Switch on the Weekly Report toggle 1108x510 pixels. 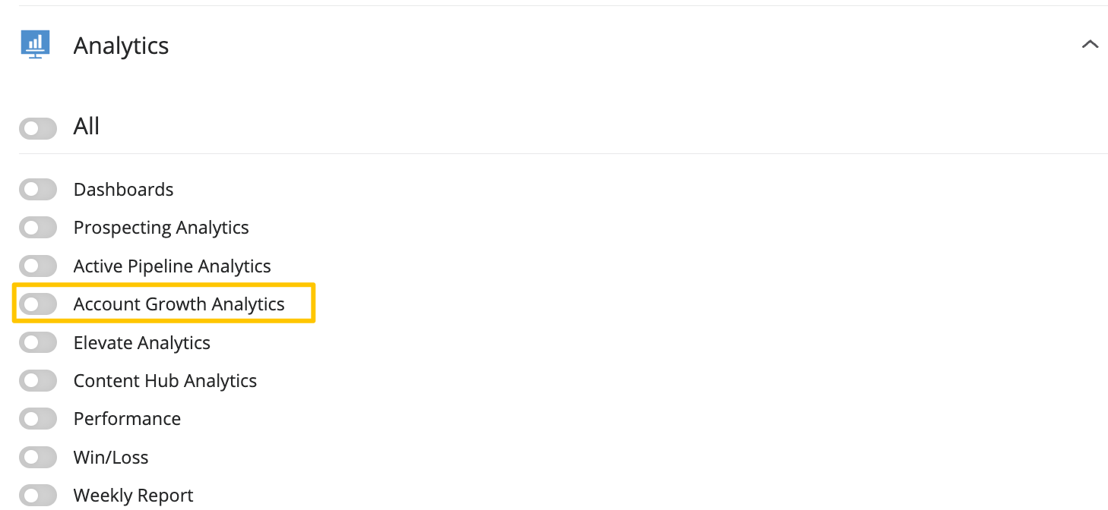(x=38, y=496)
